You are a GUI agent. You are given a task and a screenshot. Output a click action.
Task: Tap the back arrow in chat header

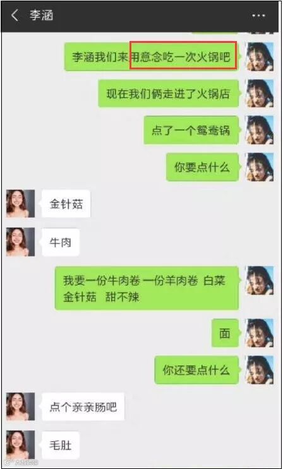point(15,16)
